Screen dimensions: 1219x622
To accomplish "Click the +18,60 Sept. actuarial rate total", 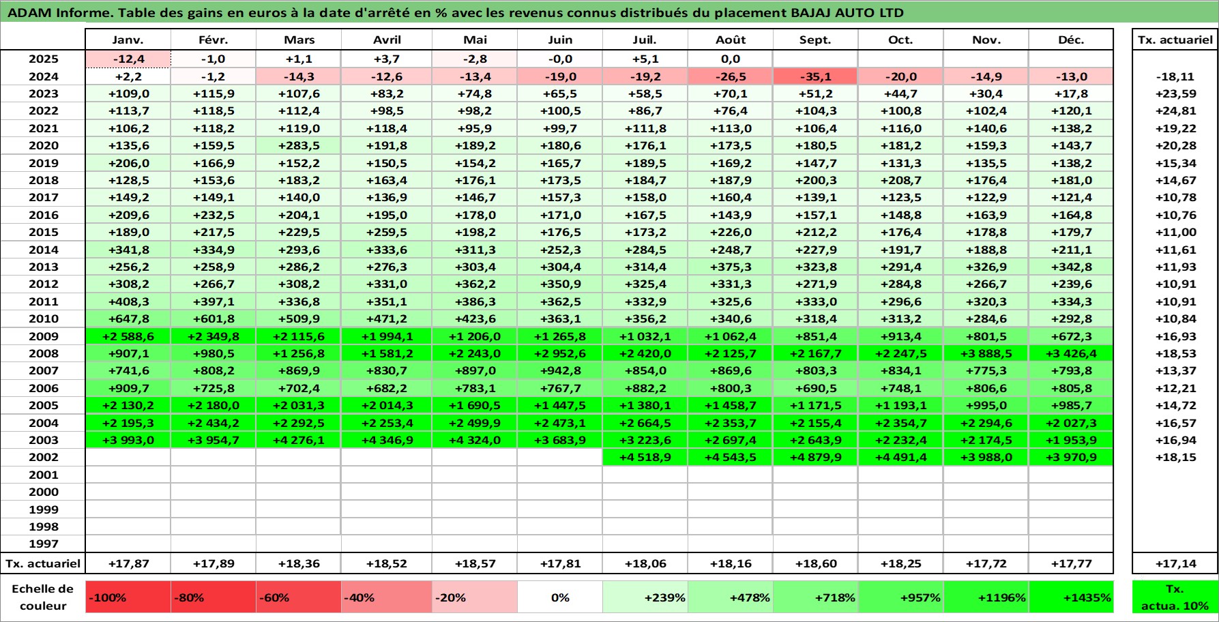I will (x=816, y=563).
